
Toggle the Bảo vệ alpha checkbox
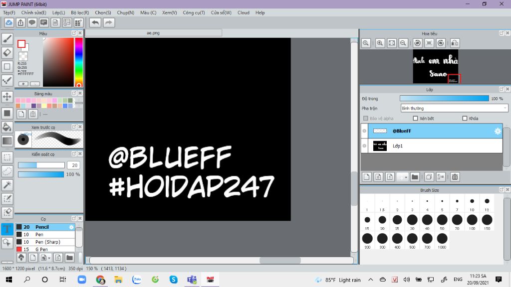366,119
